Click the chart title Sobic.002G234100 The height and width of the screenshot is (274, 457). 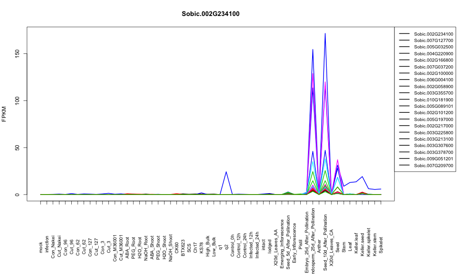(x=210, y=14)
